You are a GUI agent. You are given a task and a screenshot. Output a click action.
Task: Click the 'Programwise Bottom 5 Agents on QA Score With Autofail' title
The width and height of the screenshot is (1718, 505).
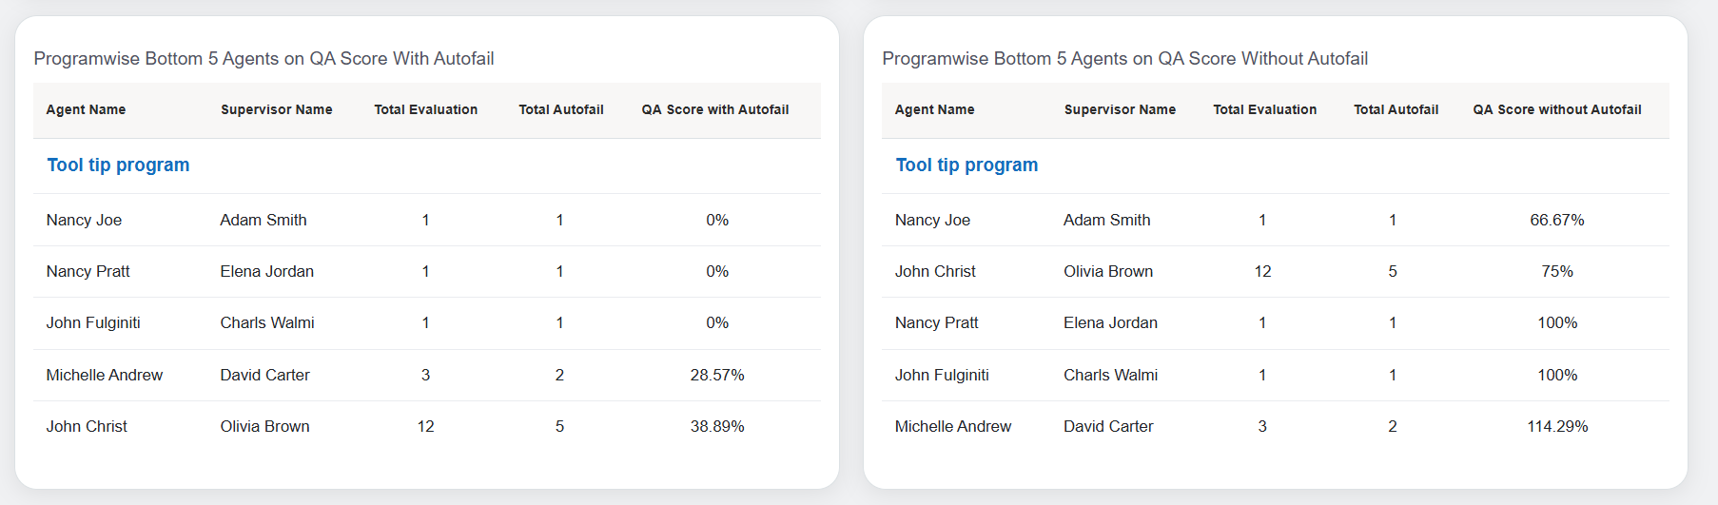tap(264, 59)
